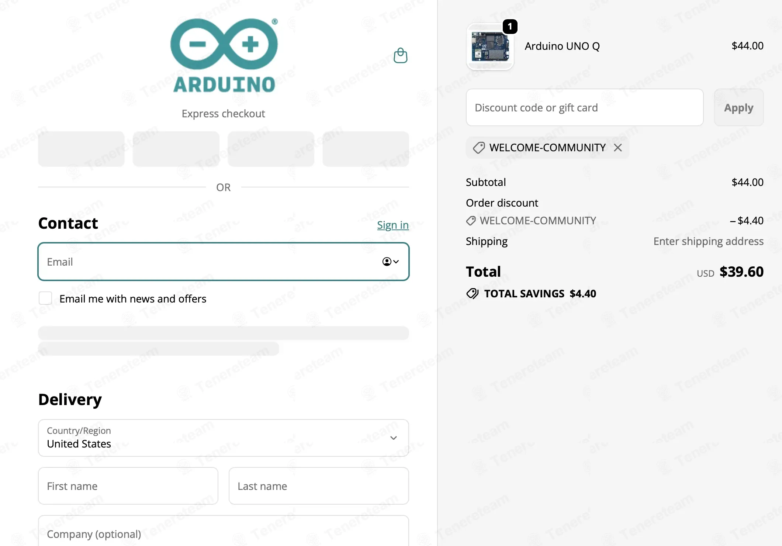Click the TOTAL SAVINGS $4.40 text

pyautogui.click(x=540, y=294)
